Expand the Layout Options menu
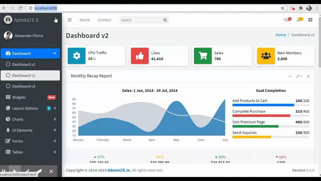Screen dimensions: 321x181 [25, 108]
